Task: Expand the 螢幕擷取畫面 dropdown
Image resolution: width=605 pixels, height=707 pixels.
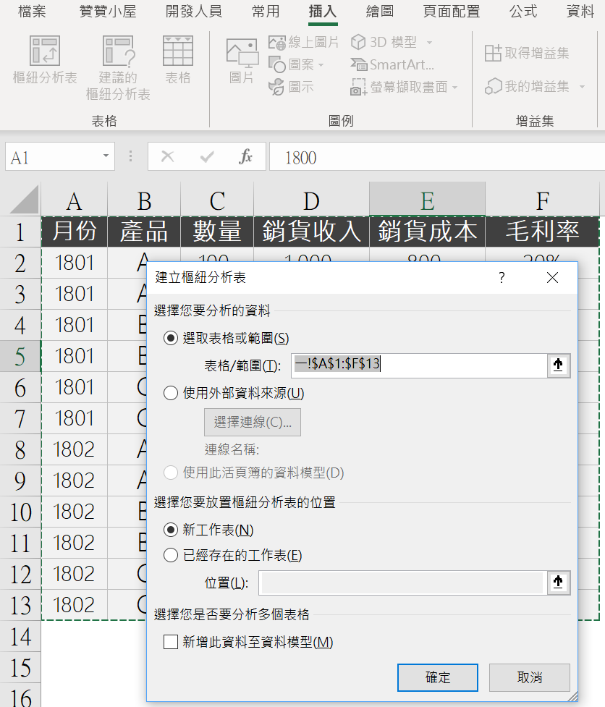Action: 455,88
